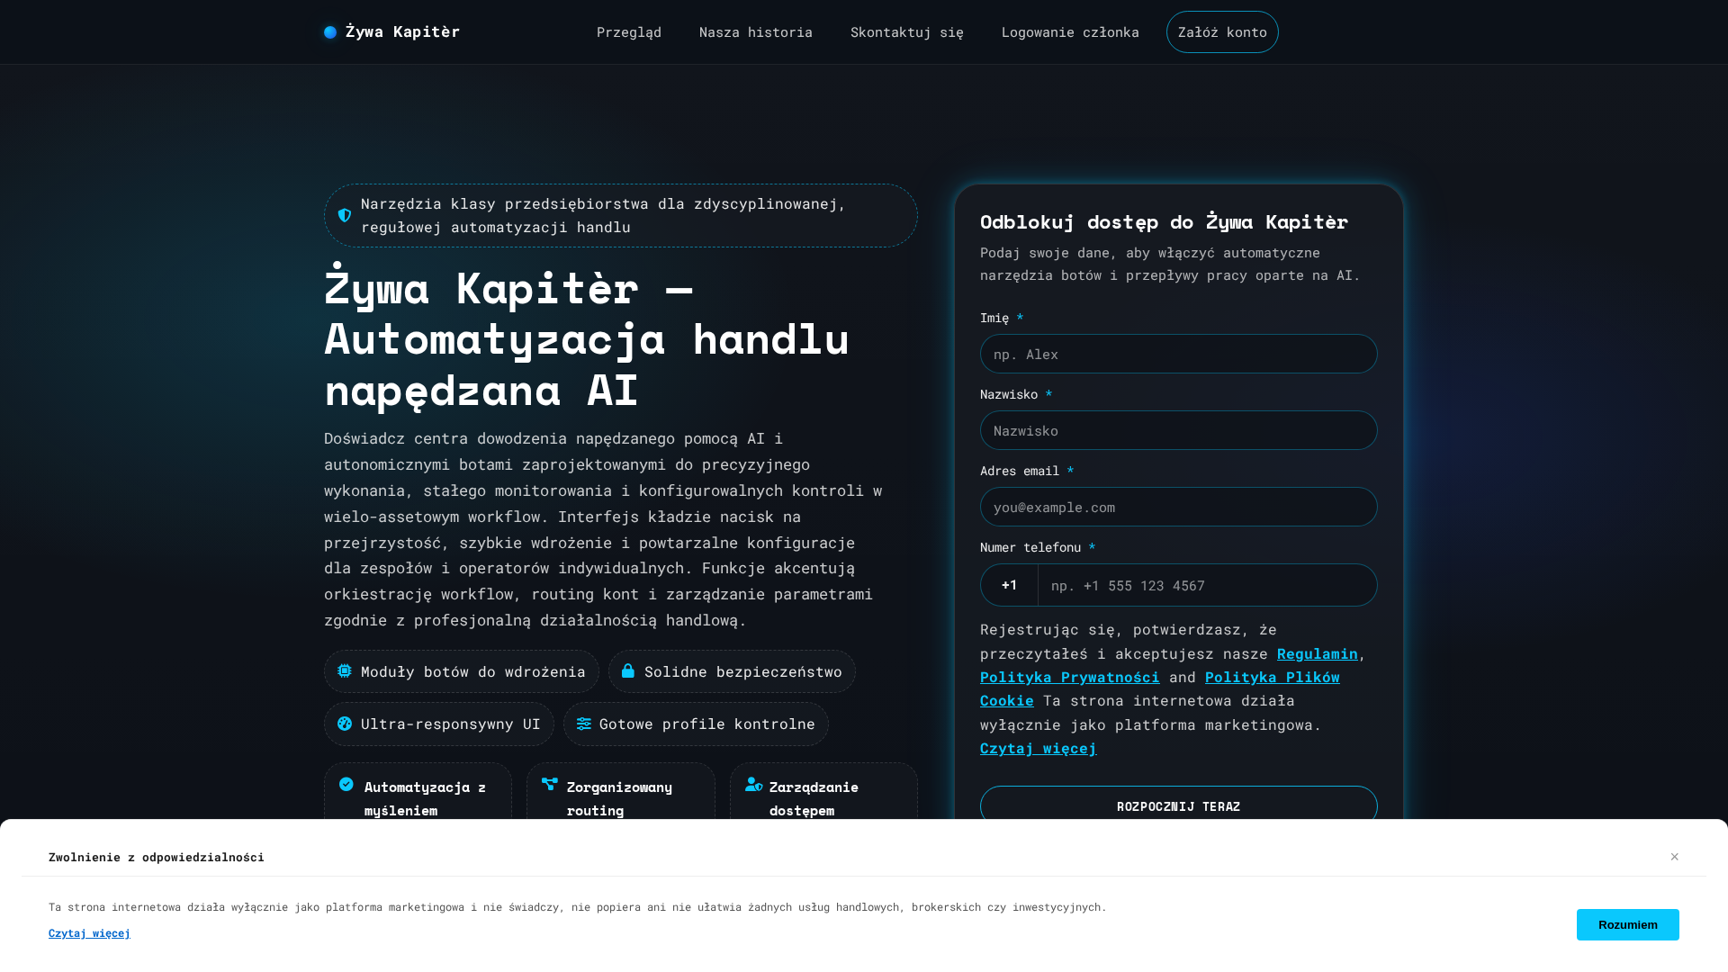
Task: Click the lock icon for Solidne bezpieczeństwo
Action: (628, 671)
